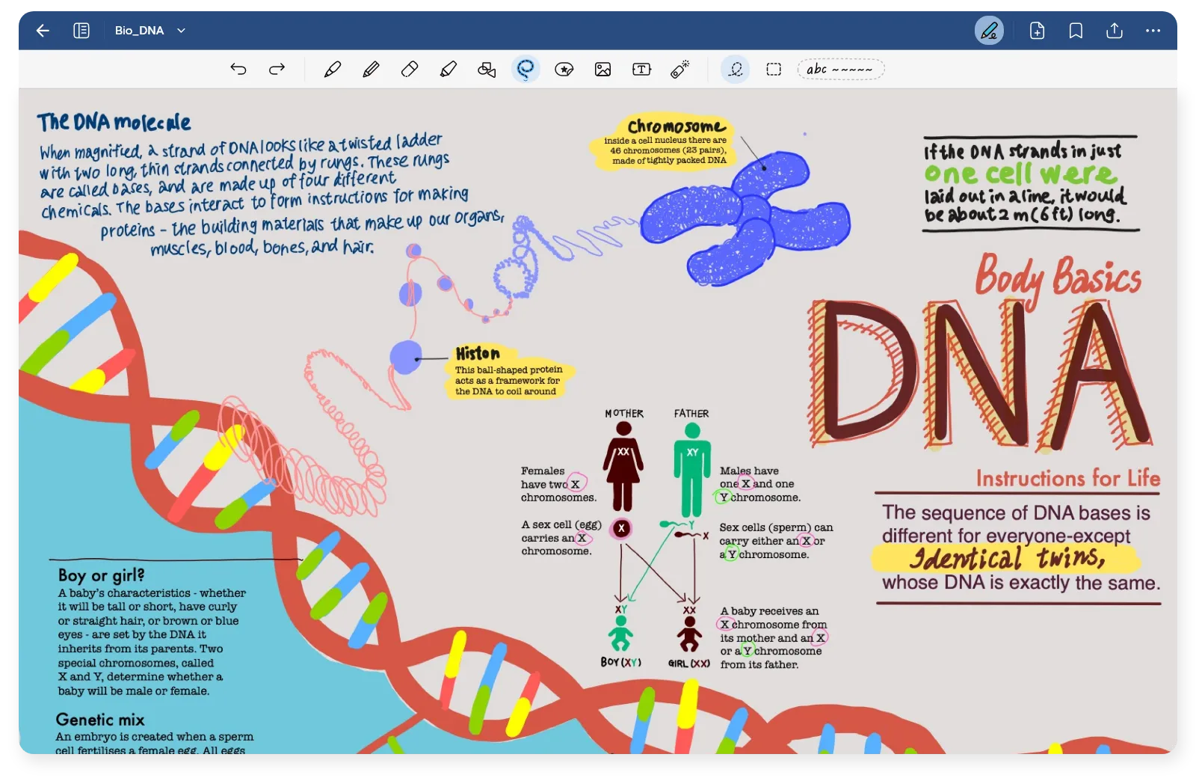
Task: Open the Bio_DNA title dropdown
Action: (179, 31)
